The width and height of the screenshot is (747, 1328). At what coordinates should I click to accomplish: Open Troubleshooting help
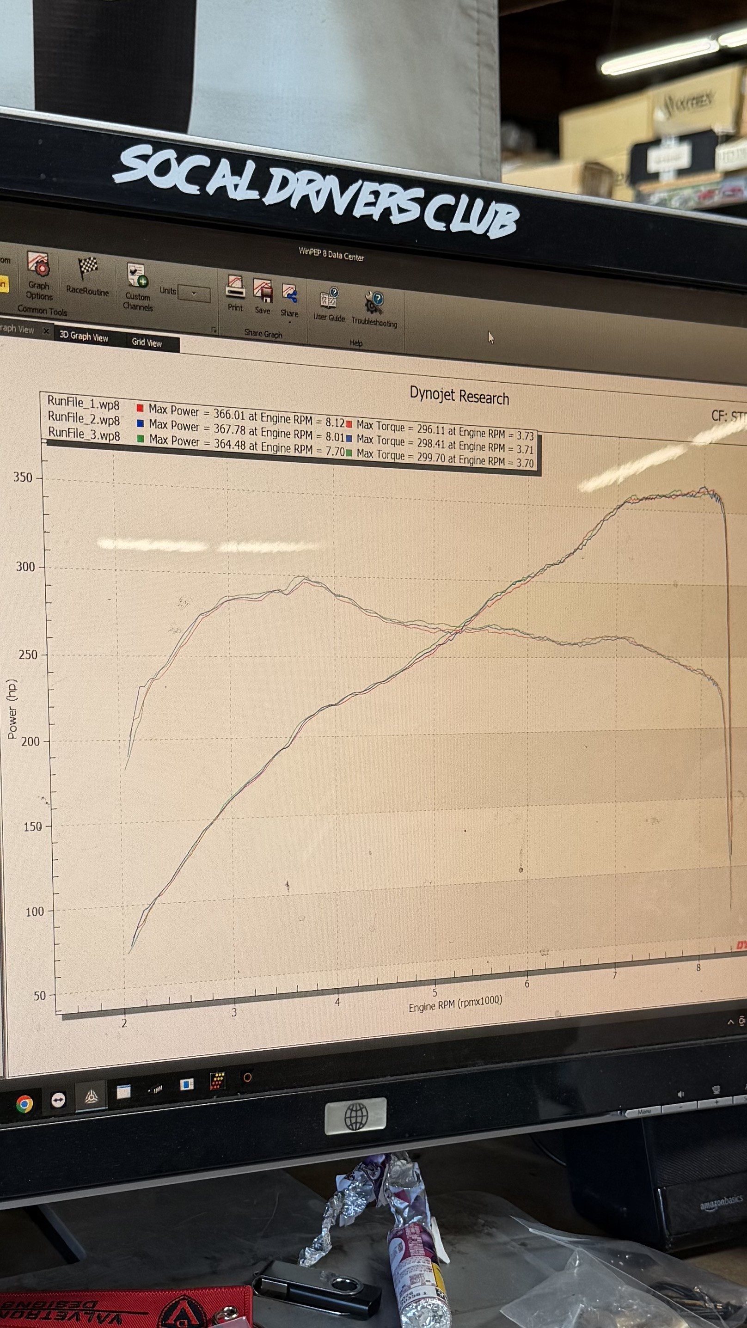(374, 310)
